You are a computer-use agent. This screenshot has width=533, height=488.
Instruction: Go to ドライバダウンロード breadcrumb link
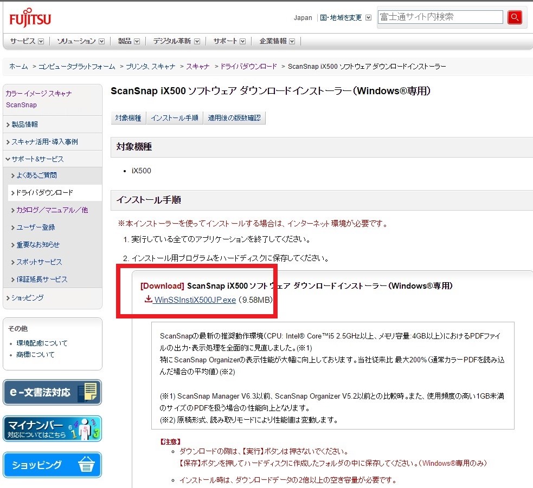point(248,66)
